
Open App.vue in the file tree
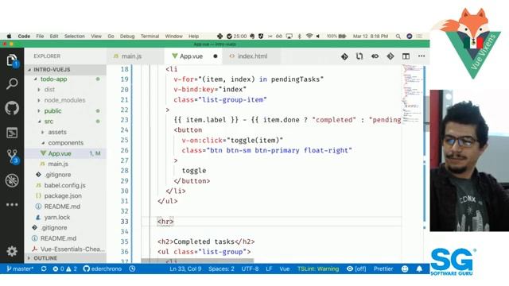point(65,153)
